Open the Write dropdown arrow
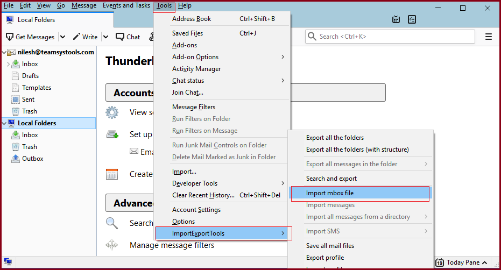This screenshot has height=270, width=501. click(106, 37)
